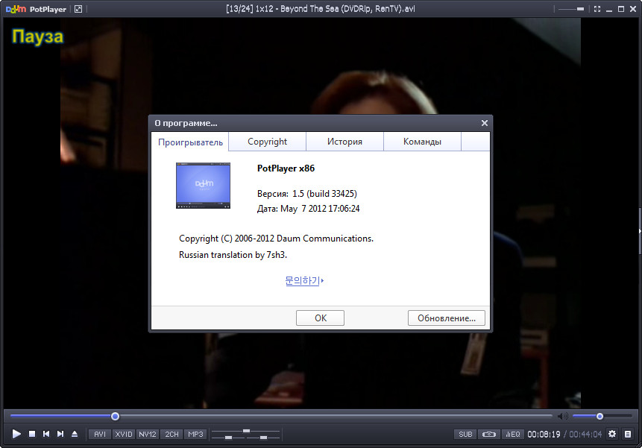Click OK in the about dialog
The image size is (642, 448).
click(x=320, y=318)
